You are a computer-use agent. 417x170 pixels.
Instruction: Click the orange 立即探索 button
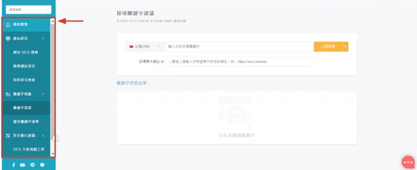coord(328,47)
